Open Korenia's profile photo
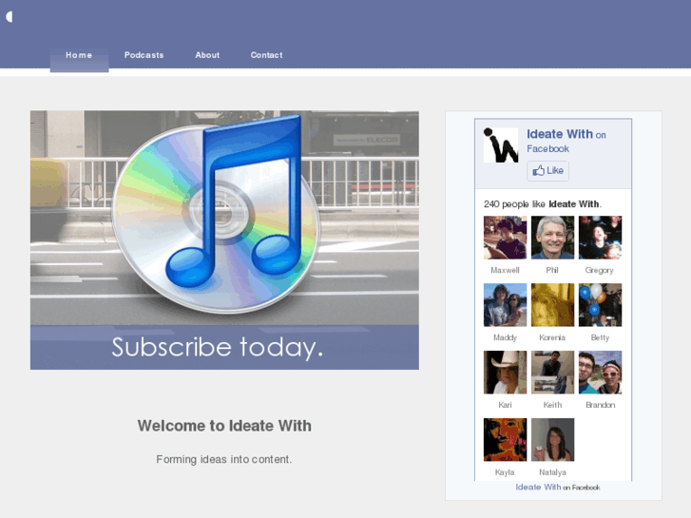691x518 pixels. [x=552, y=305]
